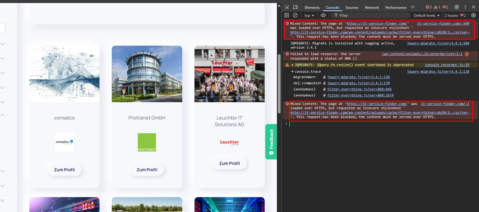Open the '/wp-content/uploads/…2Ccenter&srcset=1:1' link
Screen dimensions: 479x212
click(x=422, y=54)
